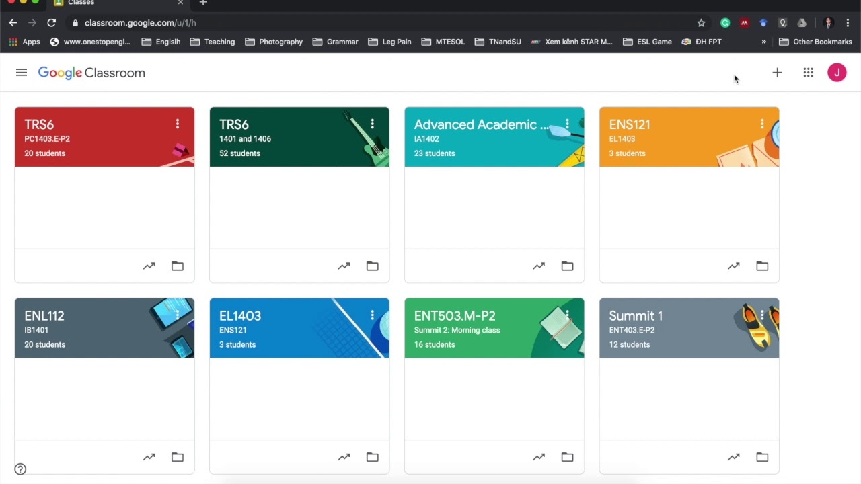The height and width of the screenshot is (484, 861).
Task: Open gradebook icon on EL1403 card
Action: click(344, 457)
